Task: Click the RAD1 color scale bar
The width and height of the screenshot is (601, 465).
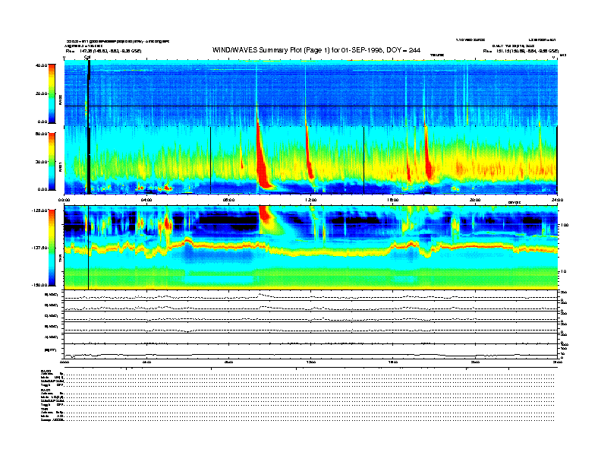Action: click(x=52, y=162)
